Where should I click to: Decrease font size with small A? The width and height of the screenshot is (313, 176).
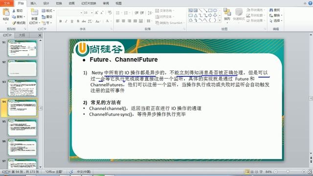102,13
